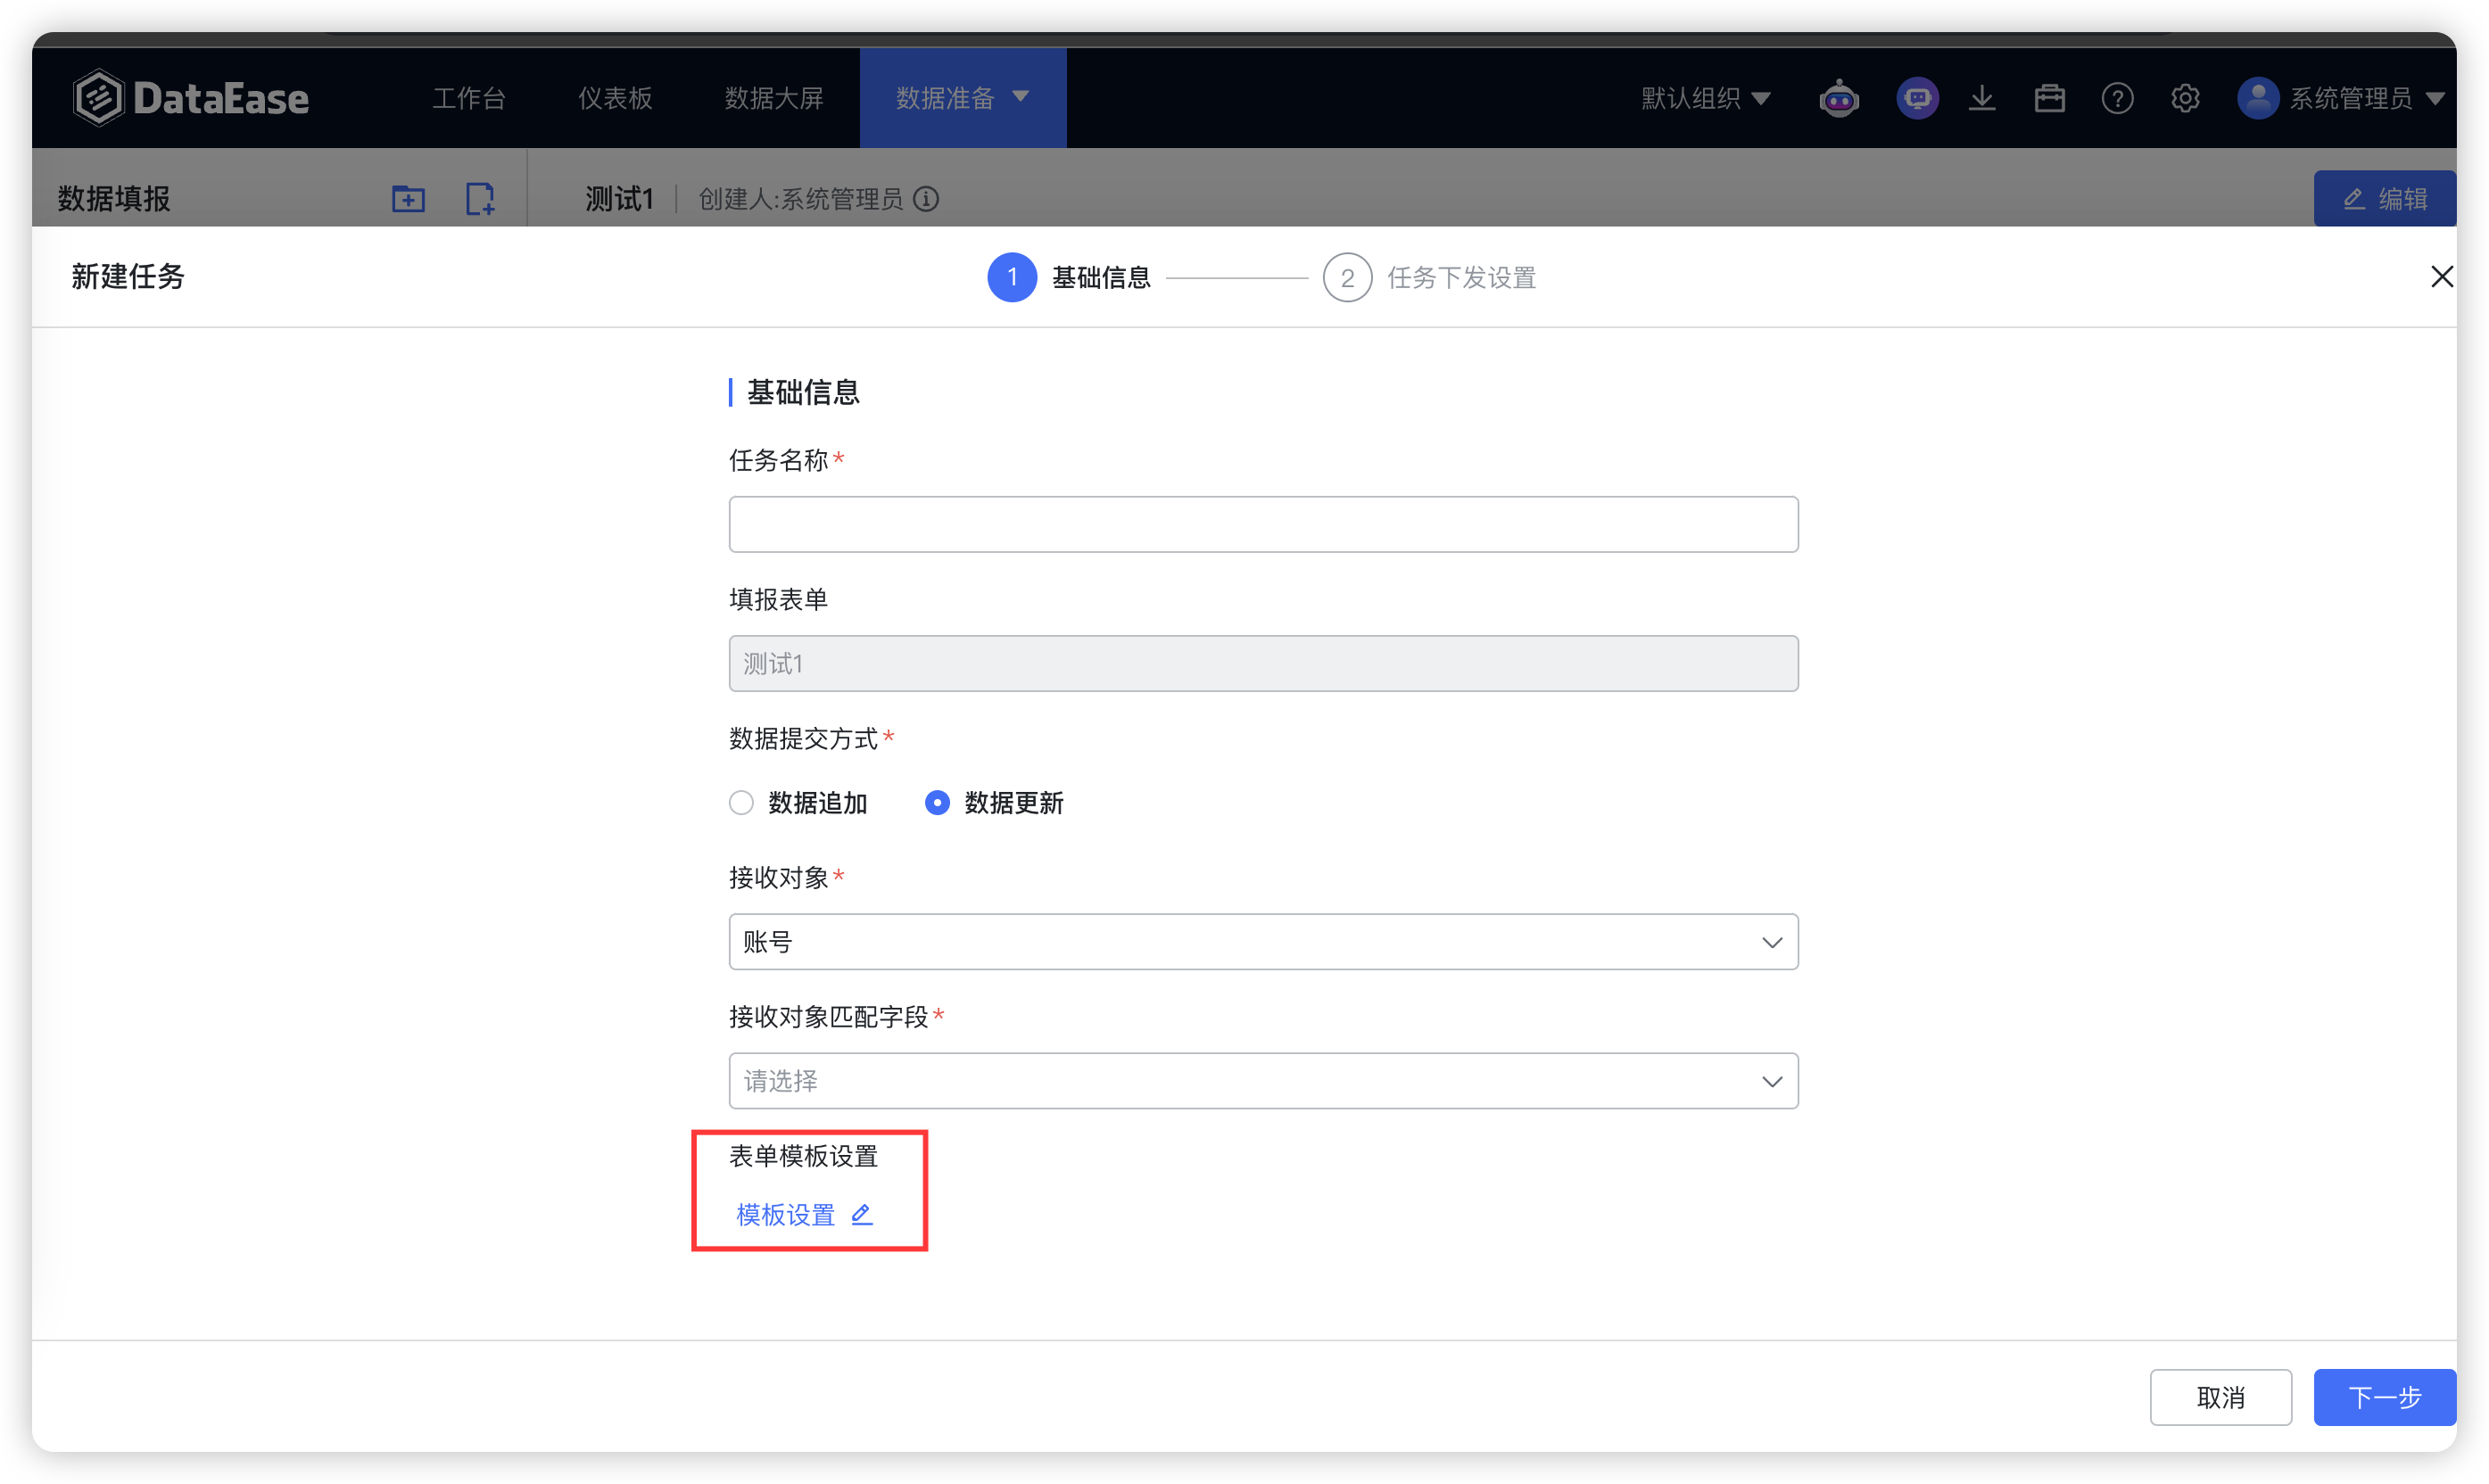Click the creator info icon
The width and height of the screenshot is (2489, 1484).
pyautogui.click(x=925, y=199)
